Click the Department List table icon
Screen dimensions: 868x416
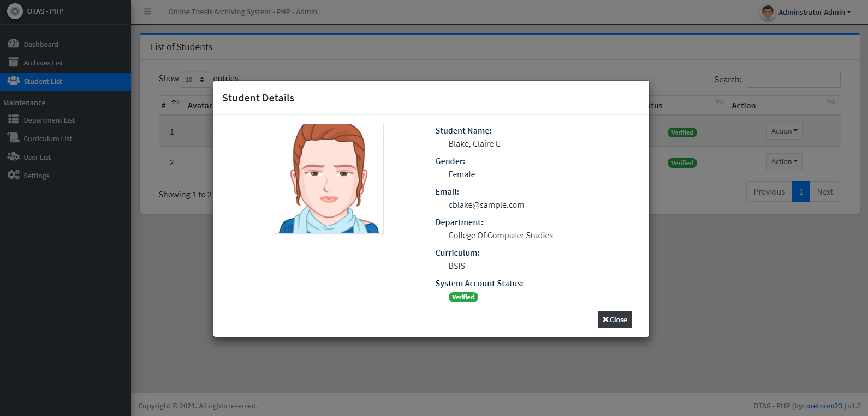(x=14, y=119)
